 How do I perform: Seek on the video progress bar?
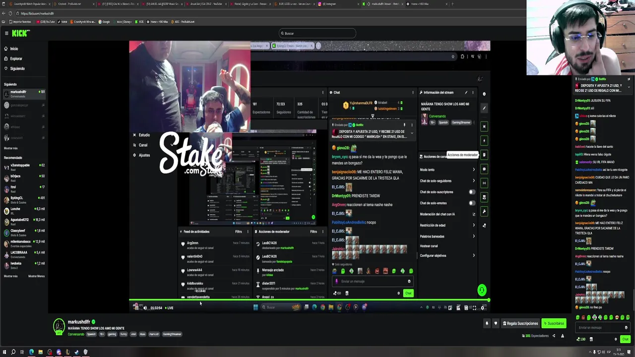click(x=309, y=300)
